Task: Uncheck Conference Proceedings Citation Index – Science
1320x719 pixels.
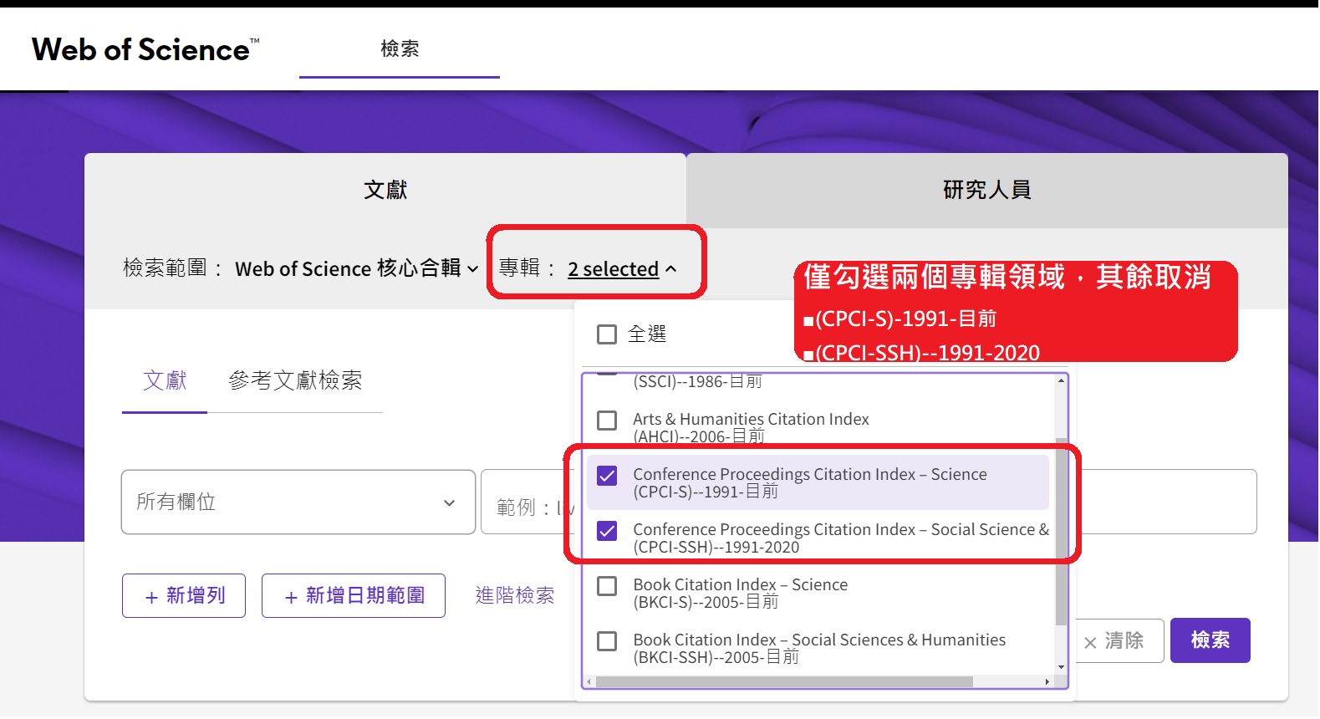Action: click(607, 476)
